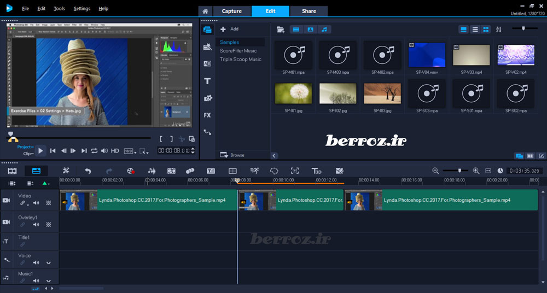Open the green chapter/cue point menu arrow
Image resolution: width=547 pixels, height=293 pixels.
coord(46,184)
